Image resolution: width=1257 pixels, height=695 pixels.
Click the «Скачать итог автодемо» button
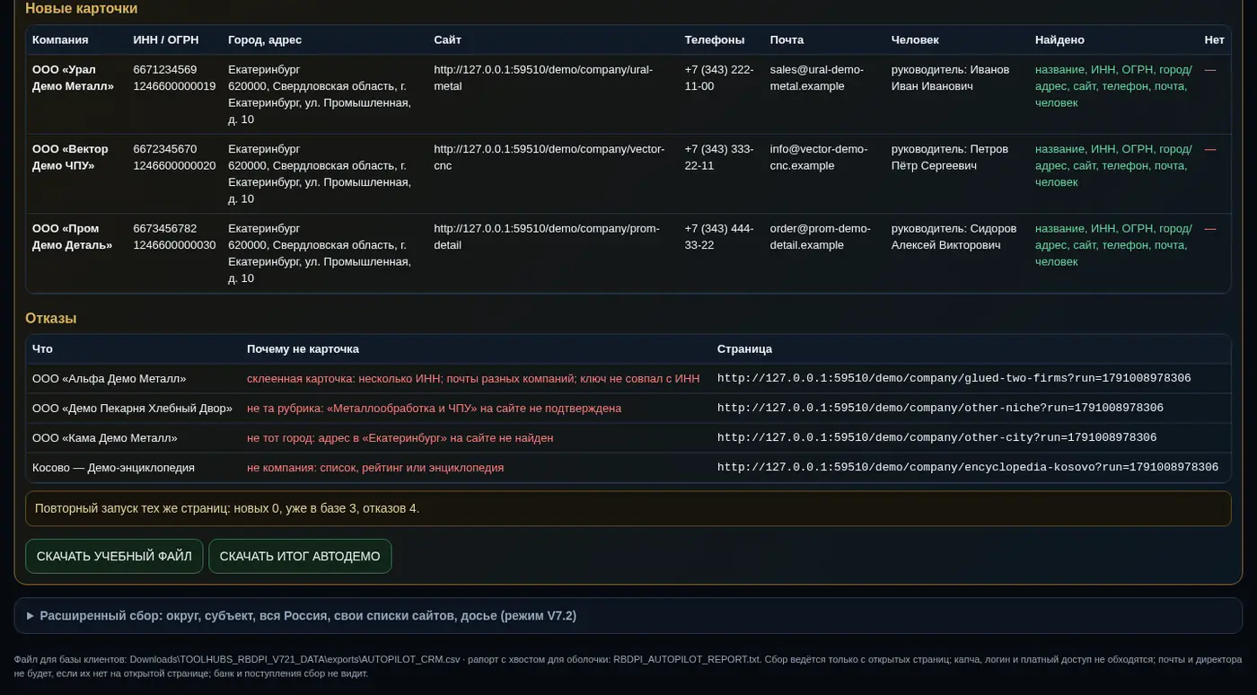point(300,556)
